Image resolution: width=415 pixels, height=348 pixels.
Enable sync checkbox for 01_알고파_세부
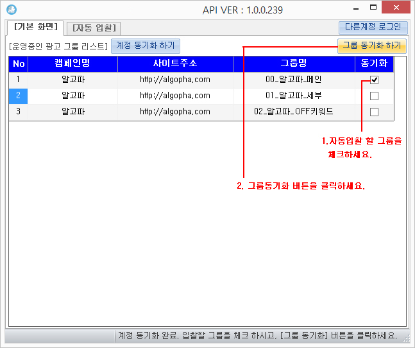click(374, 96)
